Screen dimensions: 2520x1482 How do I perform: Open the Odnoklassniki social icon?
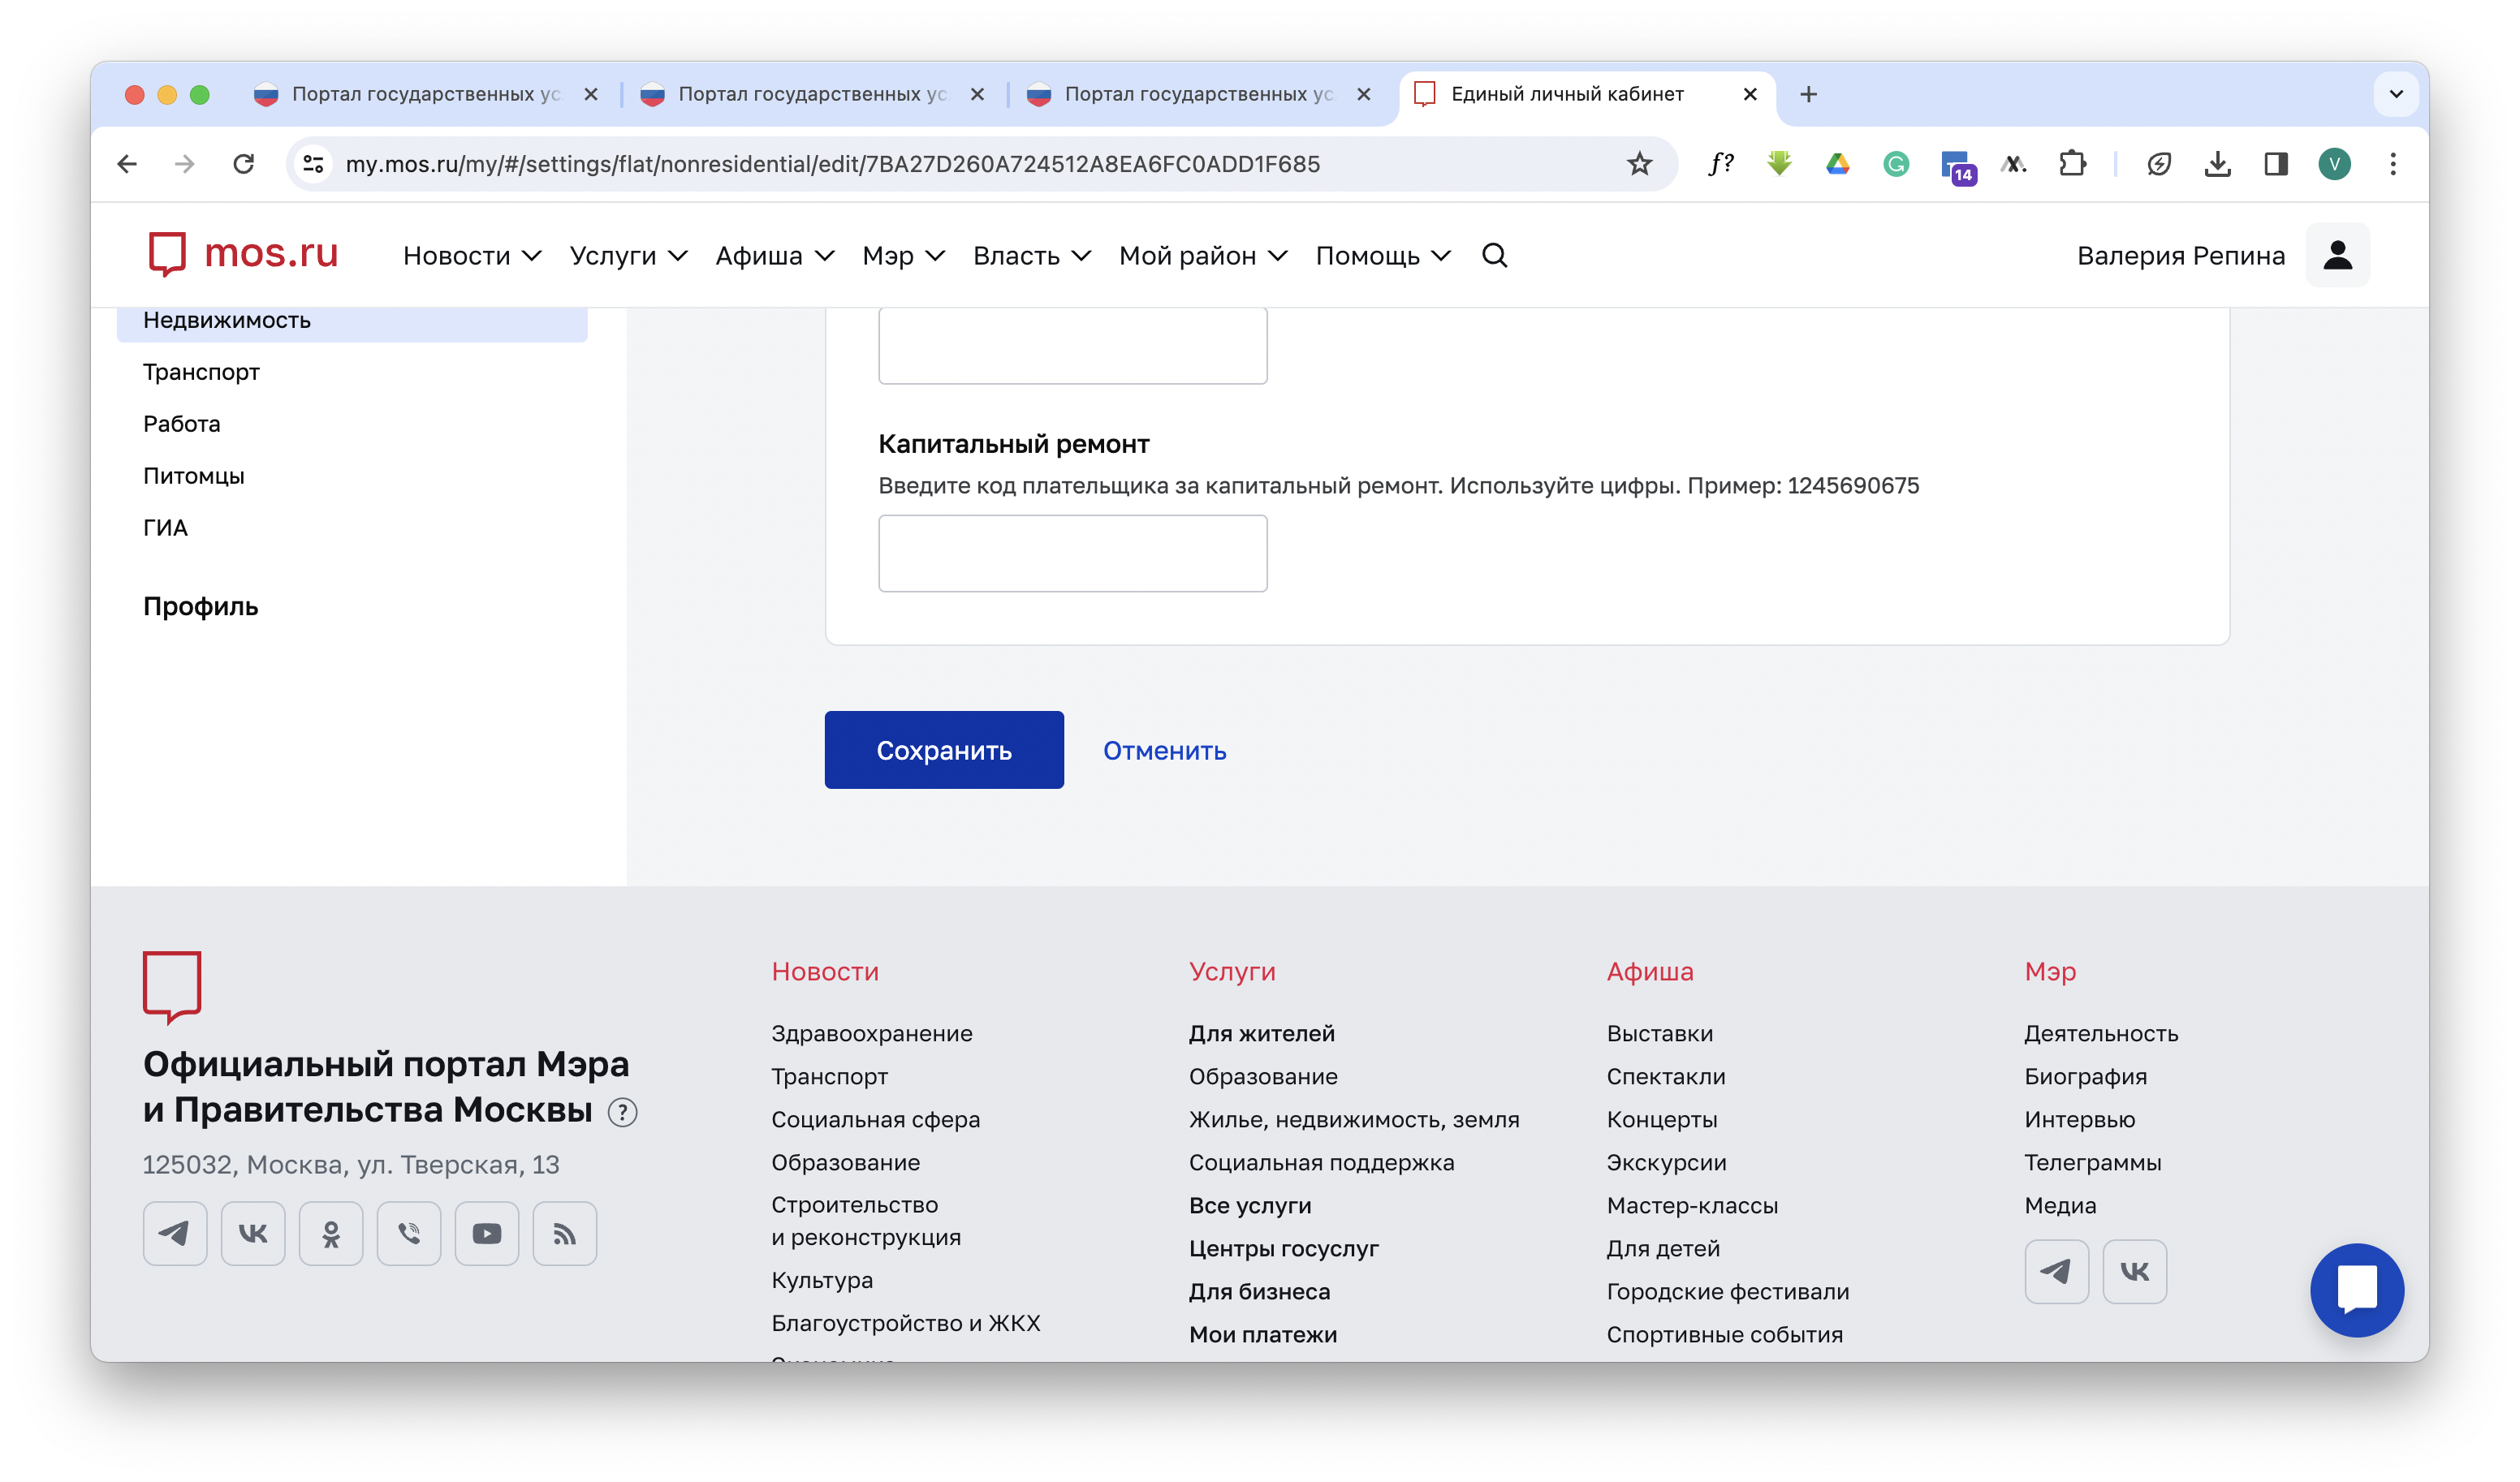pos(331,1233)
